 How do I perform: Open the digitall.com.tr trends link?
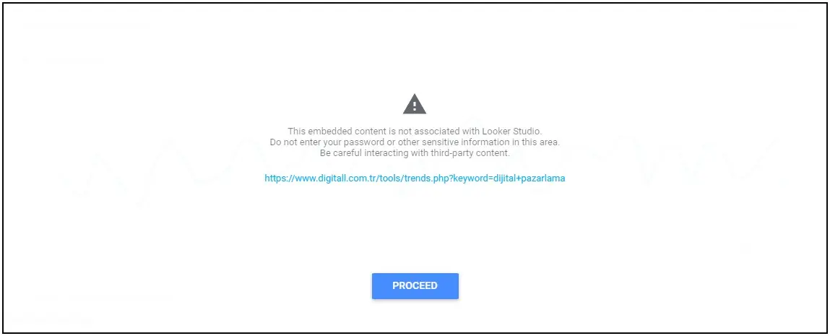(415, 178)
